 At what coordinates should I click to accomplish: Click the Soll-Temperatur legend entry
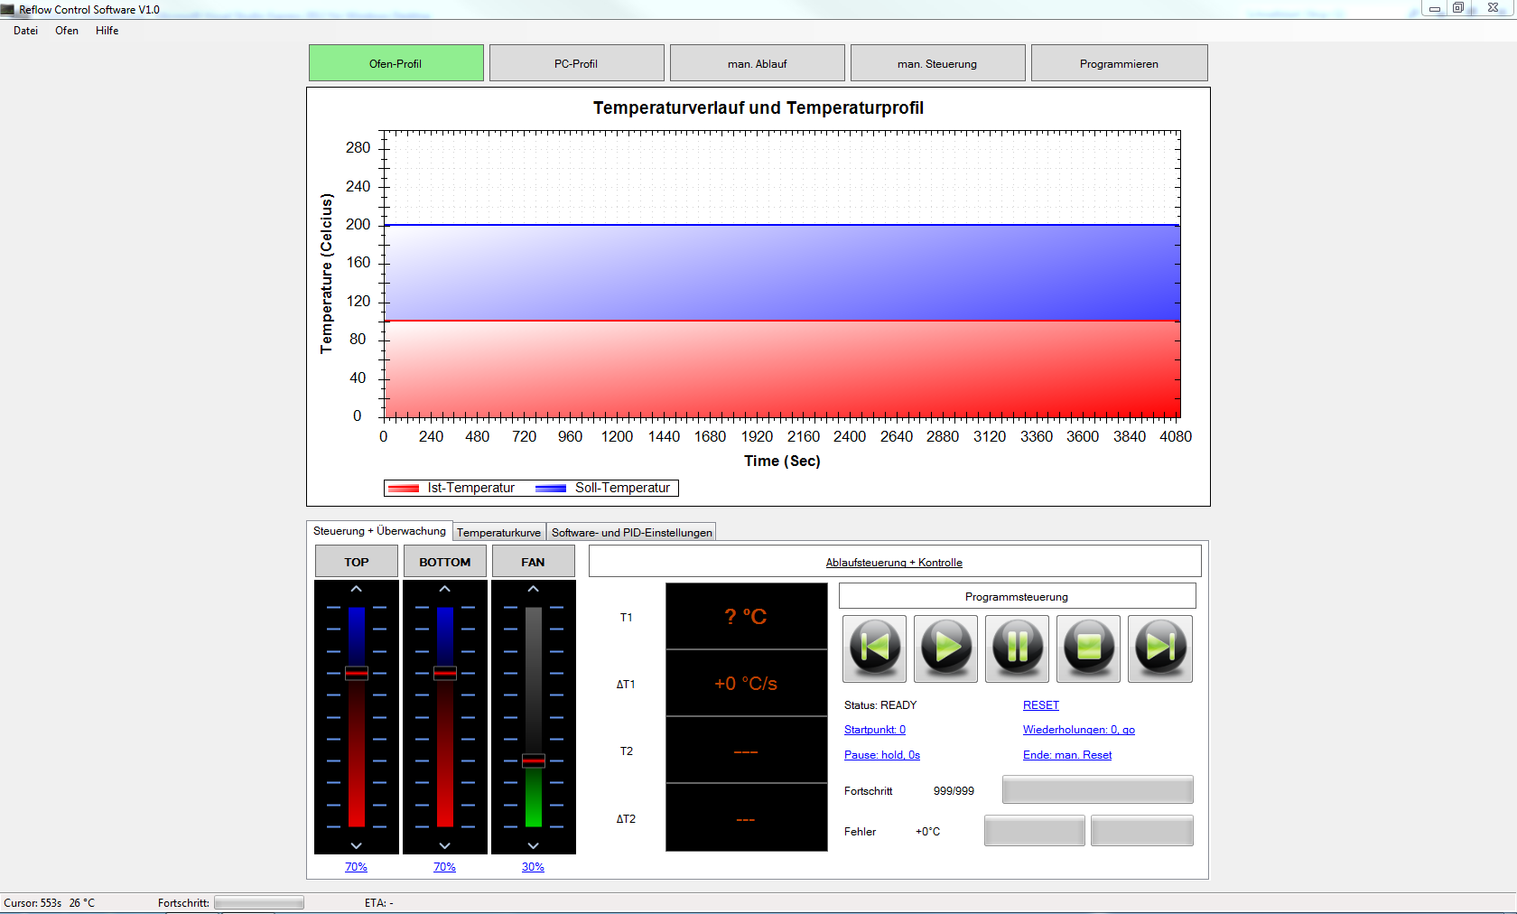[603, 488]
